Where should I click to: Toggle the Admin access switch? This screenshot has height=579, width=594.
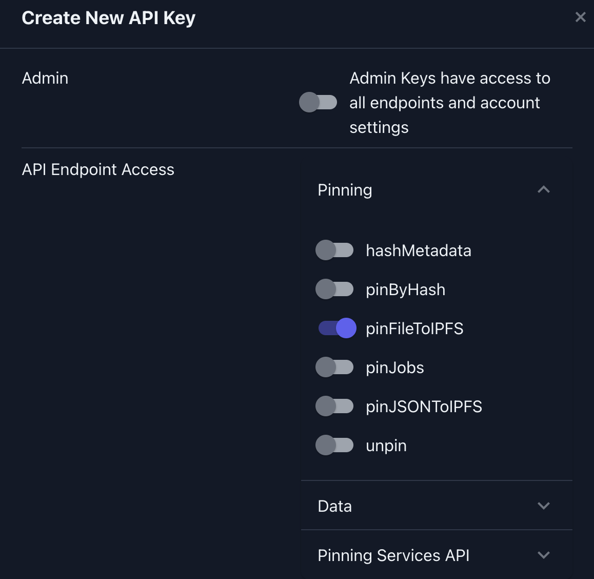tap(318, 102)
